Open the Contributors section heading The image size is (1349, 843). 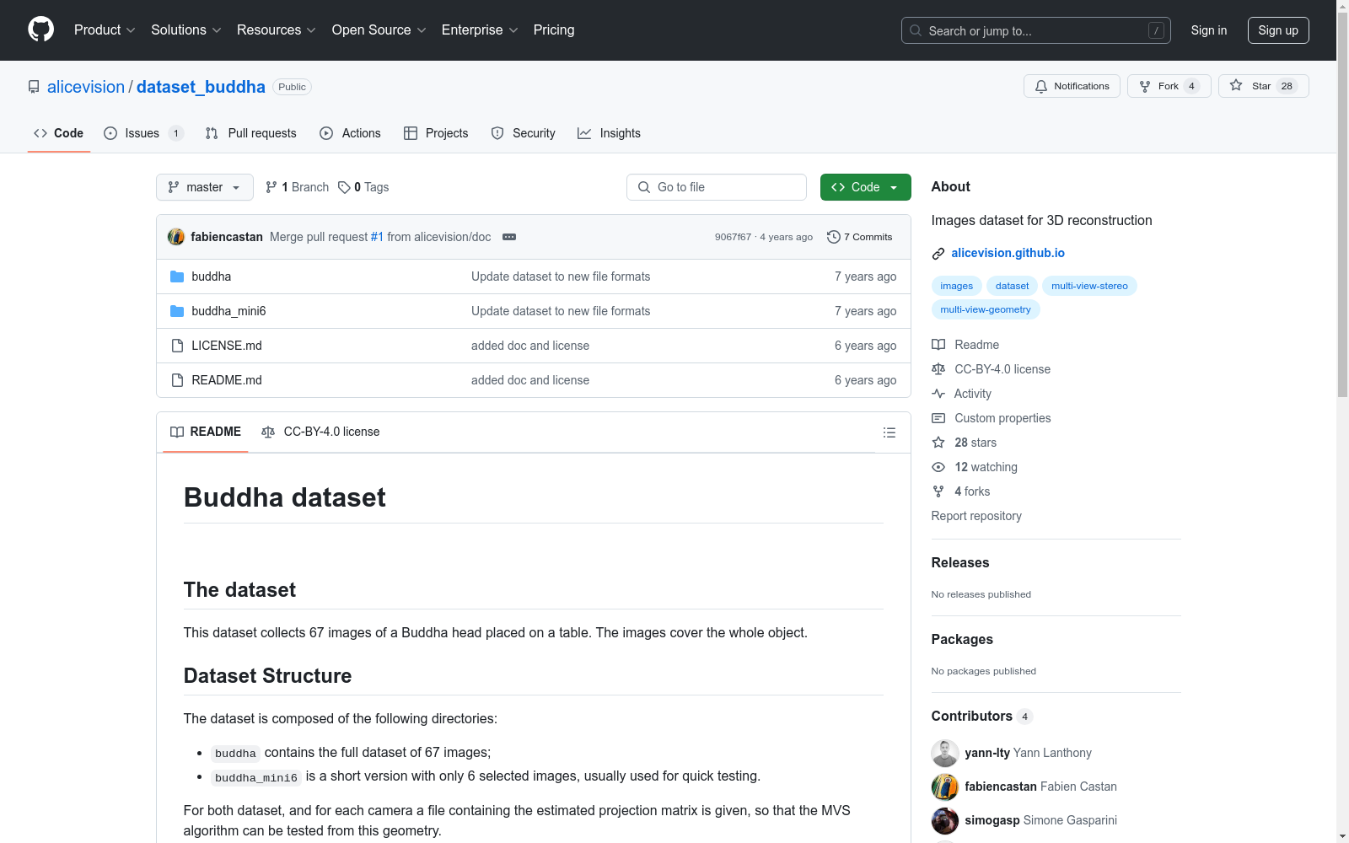(x=981, y=716)
